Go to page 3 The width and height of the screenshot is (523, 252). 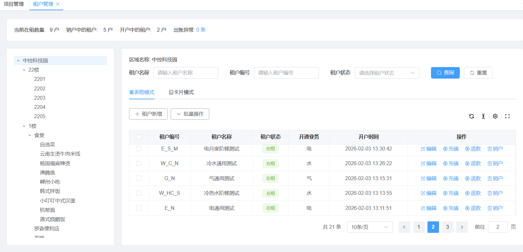pos(447,227)
